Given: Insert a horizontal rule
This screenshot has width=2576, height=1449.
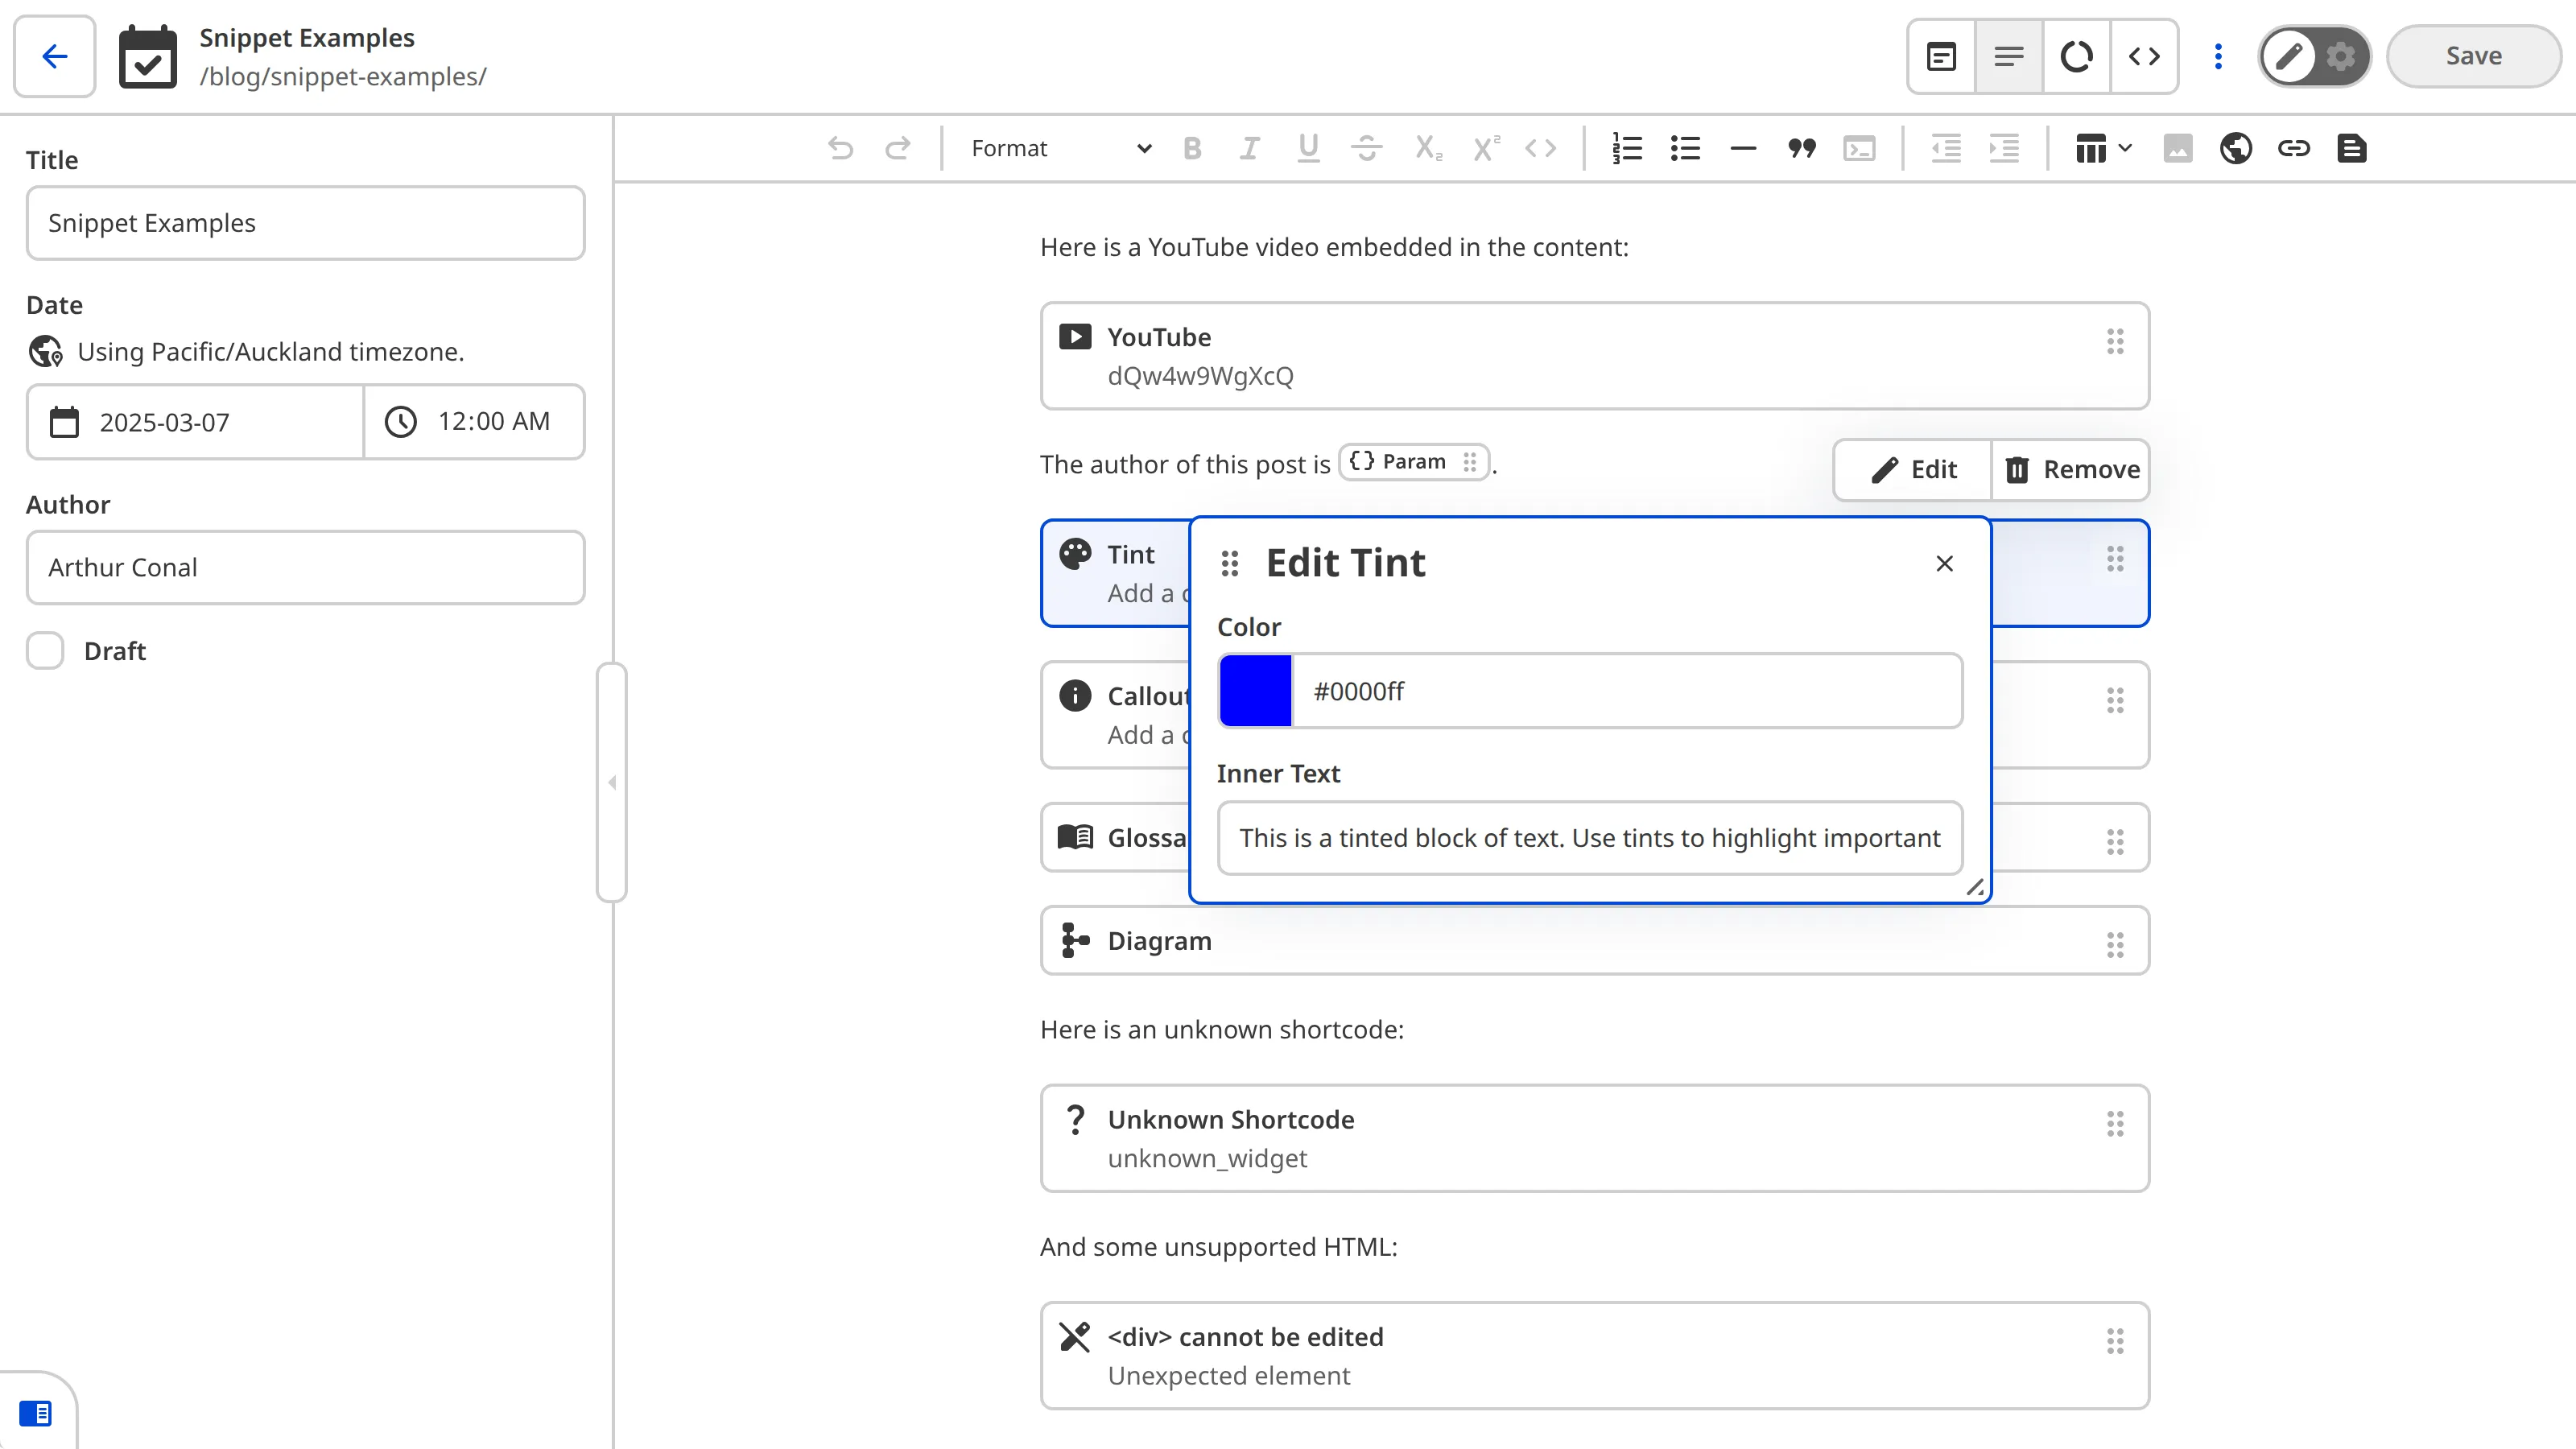Looking at the screenshot, I should pos(1743,149).
